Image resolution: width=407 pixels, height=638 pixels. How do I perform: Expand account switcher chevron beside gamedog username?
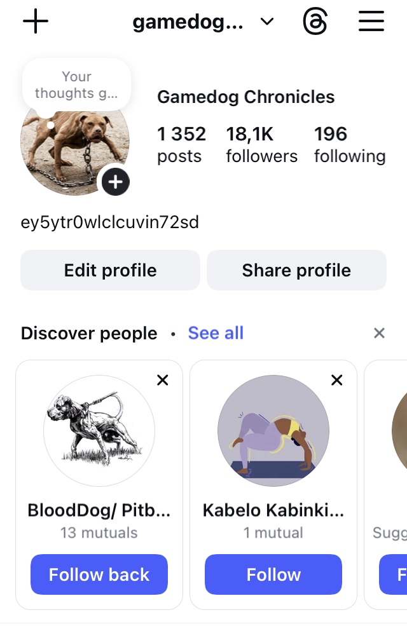(267, 21)
